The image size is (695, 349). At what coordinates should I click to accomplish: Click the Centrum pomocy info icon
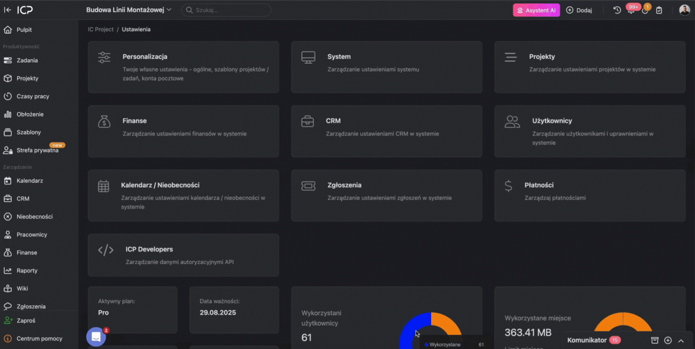tap(8, 338)
